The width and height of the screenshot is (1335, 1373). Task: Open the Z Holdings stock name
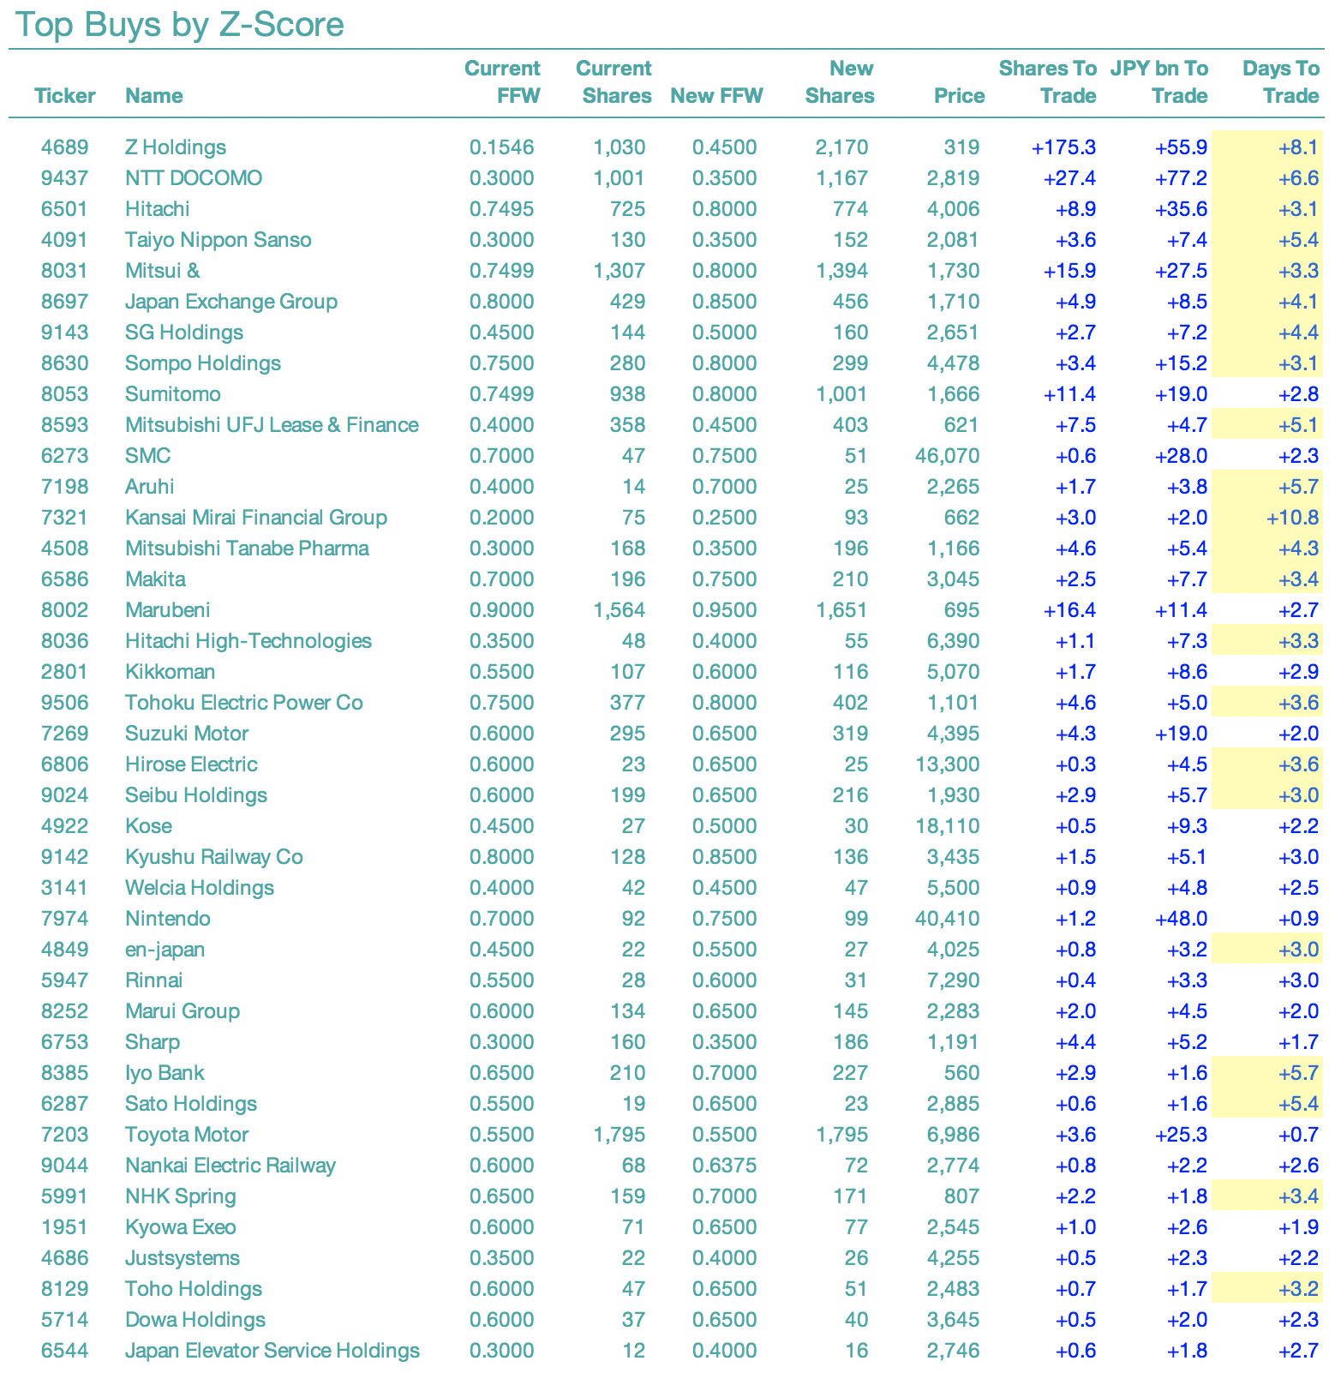tap(176, 147)
